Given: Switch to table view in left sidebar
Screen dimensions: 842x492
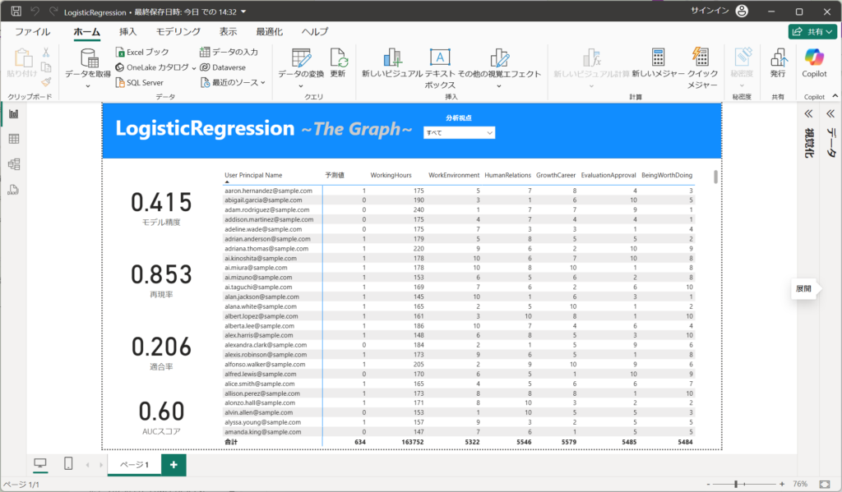Looking at the screenshot, I should point(14,139).
